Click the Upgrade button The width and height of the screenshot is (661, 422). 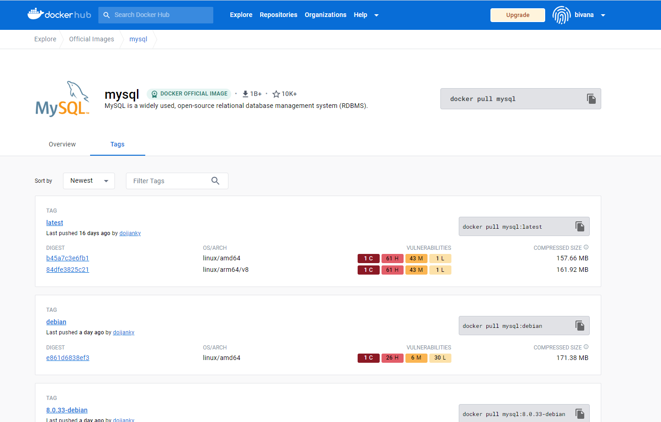[518, 15]
